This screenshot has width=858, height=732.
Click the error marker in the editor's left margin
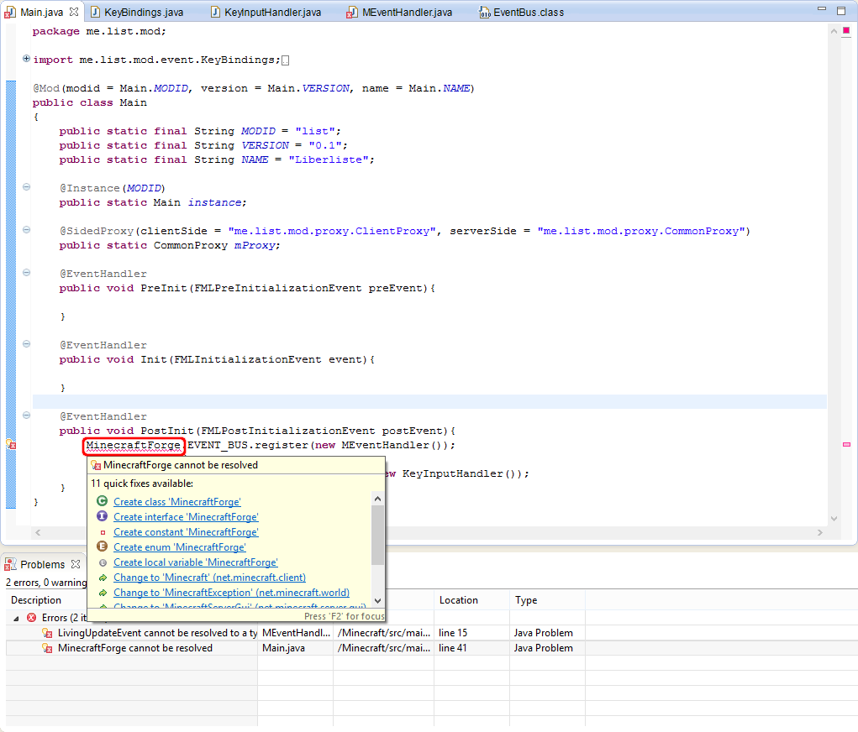(12, 445)
